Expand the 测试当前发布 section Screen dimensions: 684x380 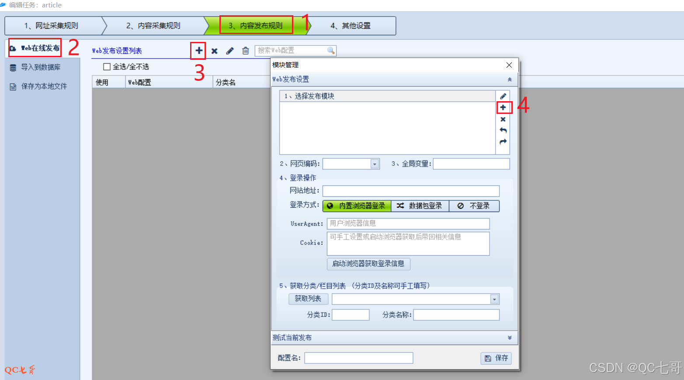[509, 338]
